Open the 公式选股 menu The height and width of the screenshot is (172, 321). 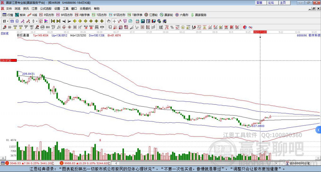tap(46, 8)
